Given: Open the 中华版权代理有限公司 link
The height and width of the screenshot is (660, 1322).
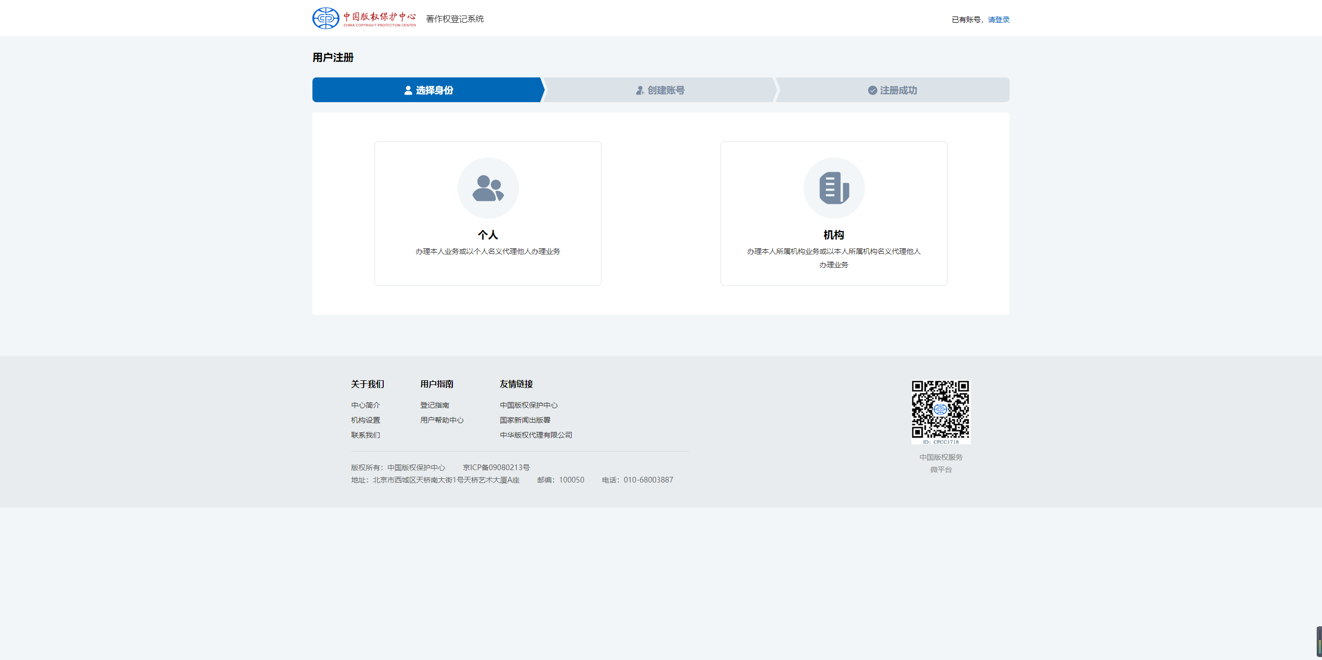Looking at the screenshot, I should coord(536,435).
